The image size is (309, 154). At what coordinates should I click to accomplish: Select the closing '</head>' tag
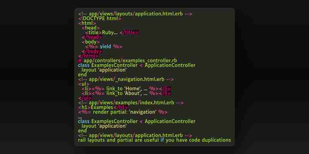pos(92,37)
